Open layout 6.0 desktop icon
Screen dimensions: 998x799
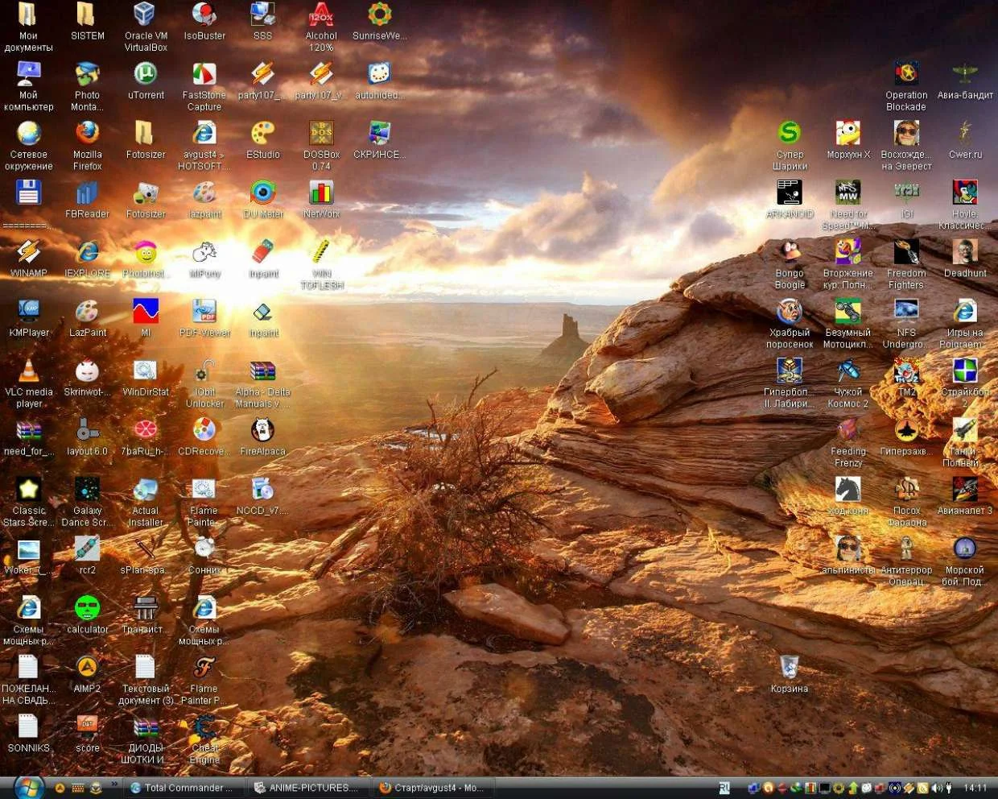pyautogui.click(x=87, y=437)
